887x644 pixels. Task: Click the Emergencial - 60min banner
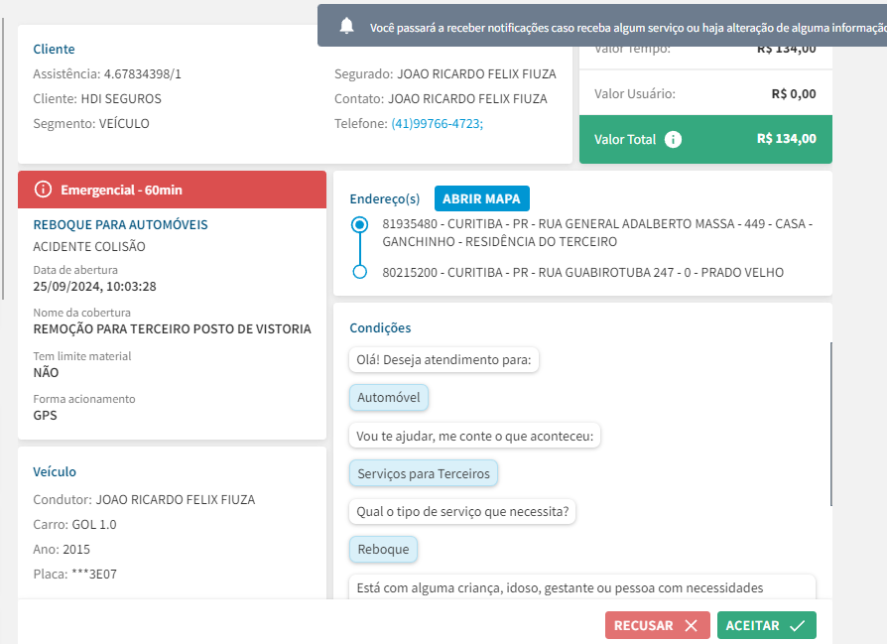[x=172, y=190]
